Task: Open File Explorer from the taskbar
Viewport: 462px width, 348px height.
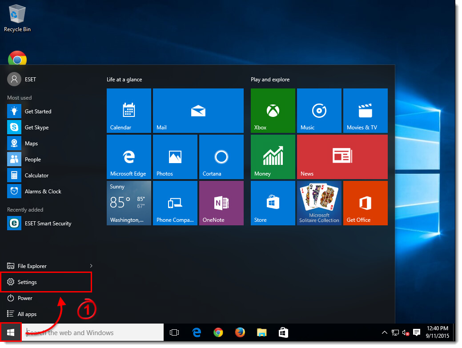Action: pos(261,332)
